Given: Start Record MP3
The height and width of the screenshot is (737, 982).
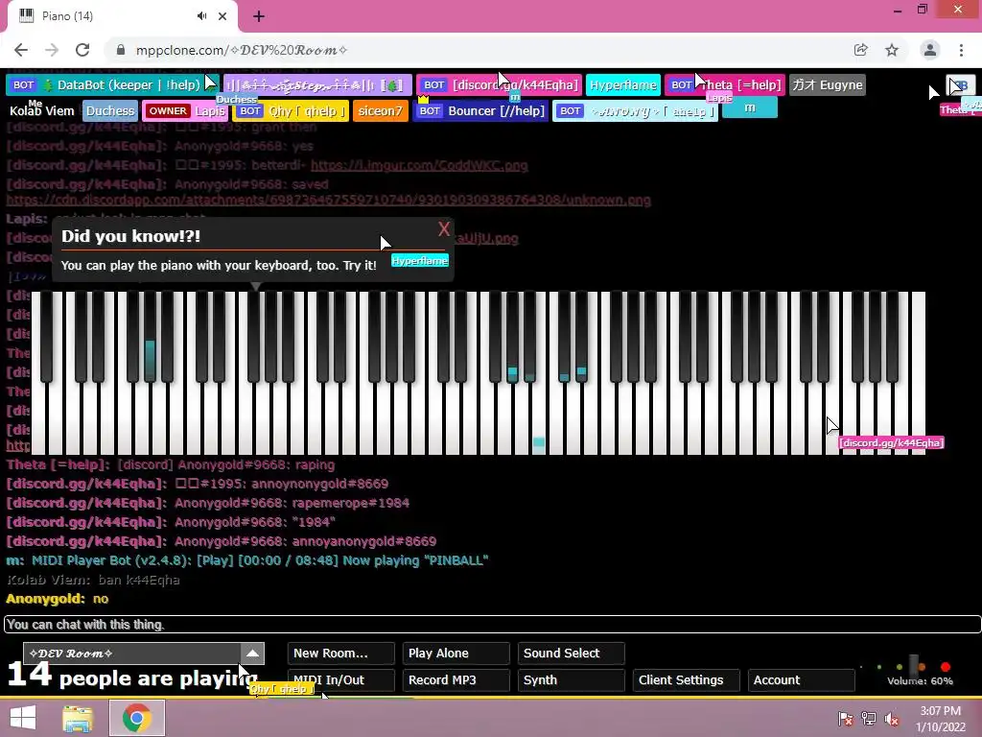Looking at the screenshot, I should [456, 680].
